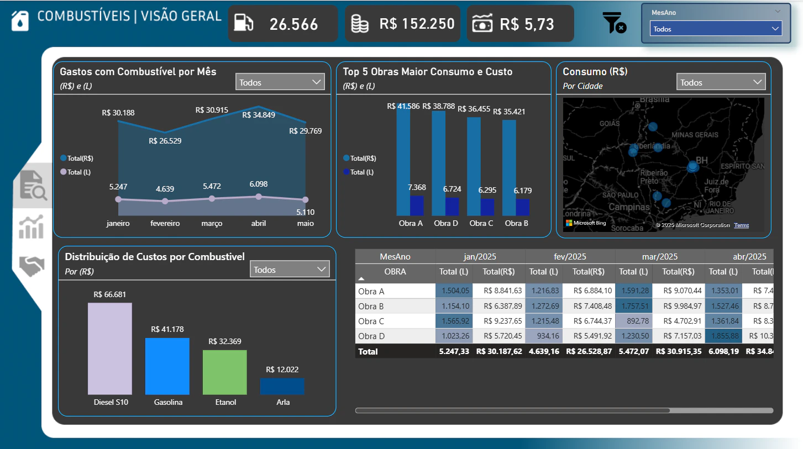The image size is (803, 449).
Task: Click Total(R$) legend in Top 5 Obras chart
Action: tap(360, 158)
